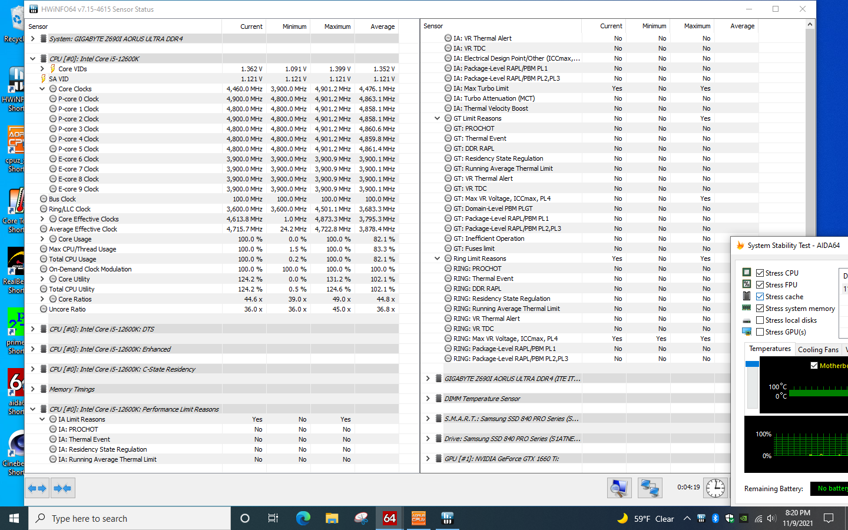Screen dimensions: 848x530
Task: Click the drive icon of S.M.A.R.T. Samsung SSD
Action: (439, 419)
